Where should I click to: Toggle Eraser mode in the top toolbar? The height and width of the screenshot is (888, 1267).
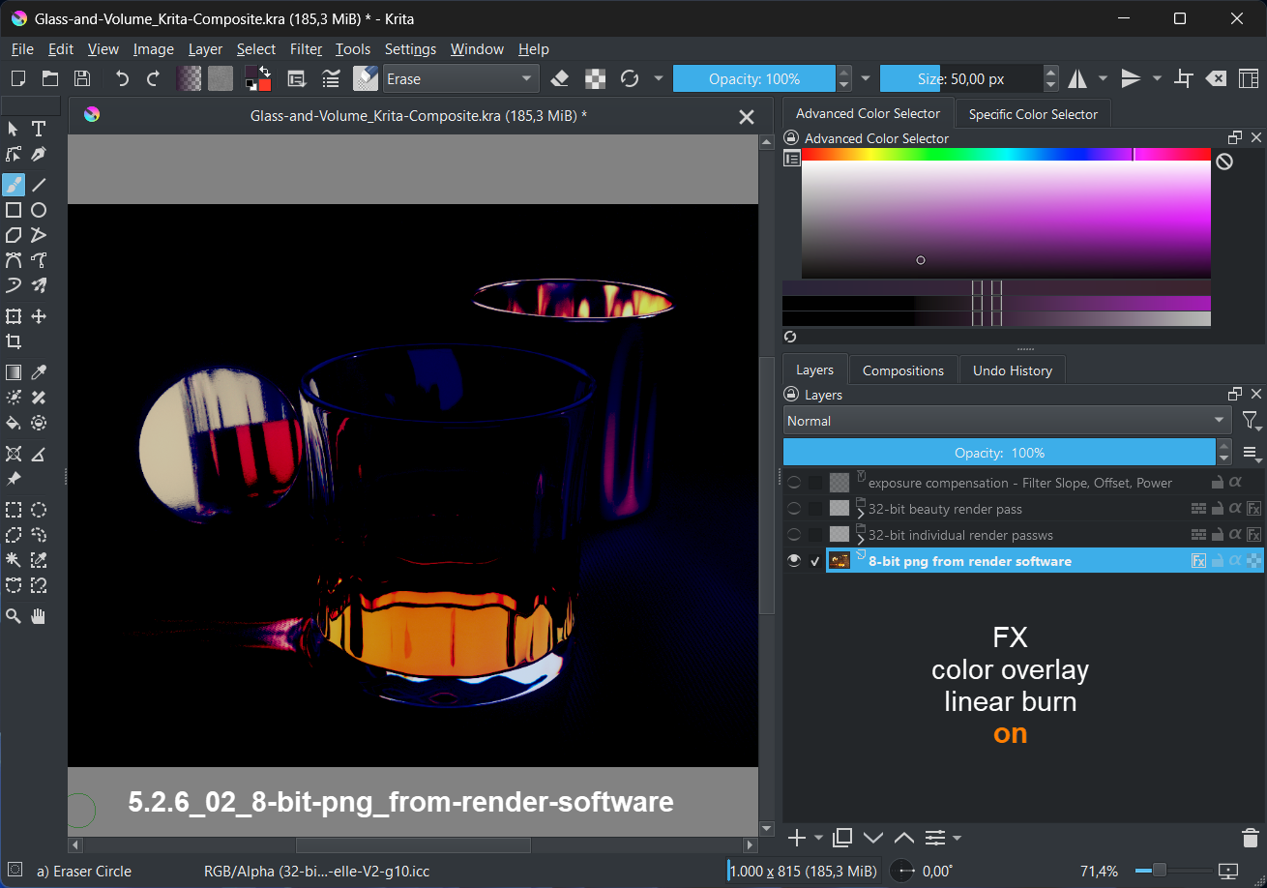click(559, 79)
